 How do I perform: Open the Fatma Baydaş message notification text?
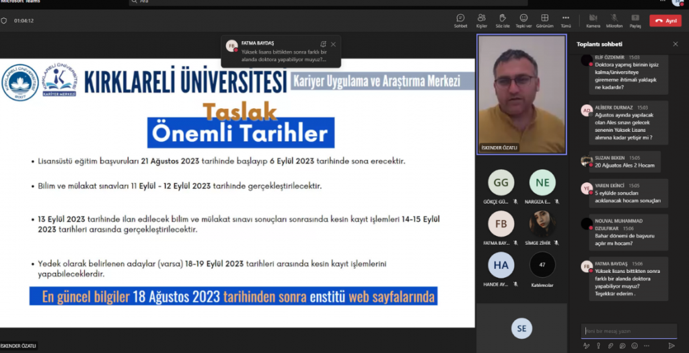(284, 56)
